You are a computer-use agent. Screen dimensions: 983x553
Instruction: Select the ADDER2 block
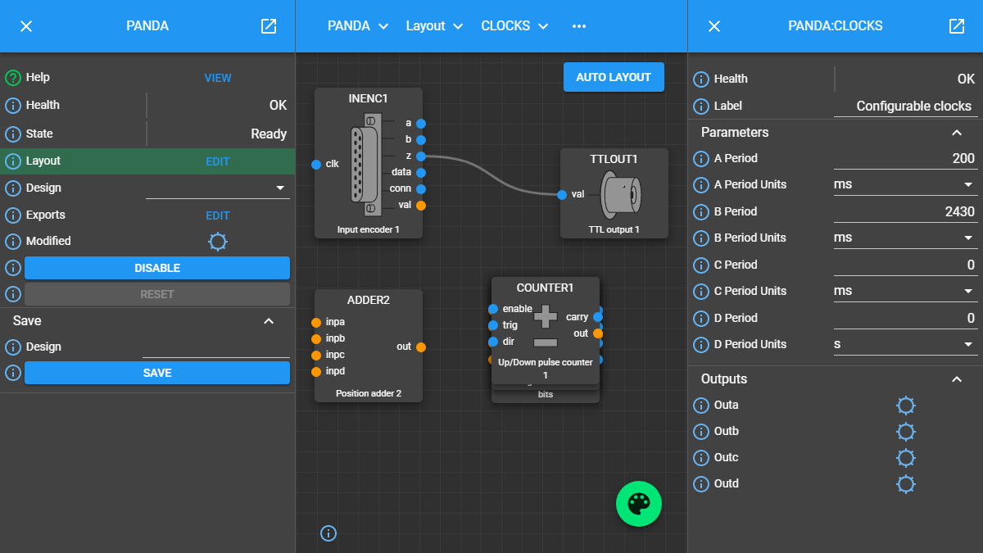point(369,346)
